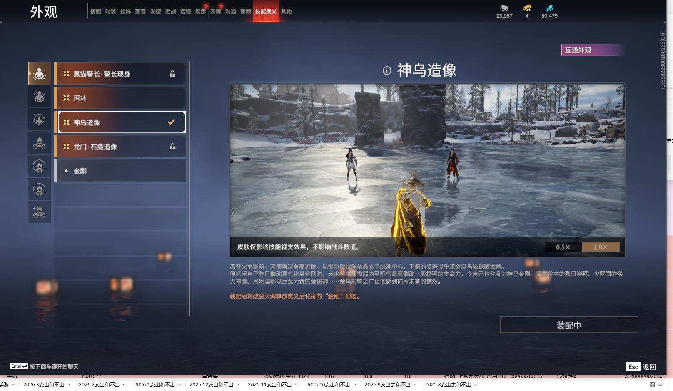The height and width of the screenshot is (391, 673).
Task: Select the bottom-most sidebar skill icon
Action: tap(39, 212)
